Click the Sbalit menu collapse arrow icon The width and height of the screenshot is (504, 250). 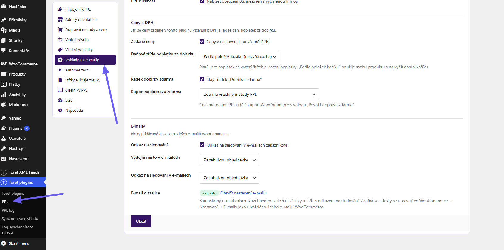click(4, 243)
